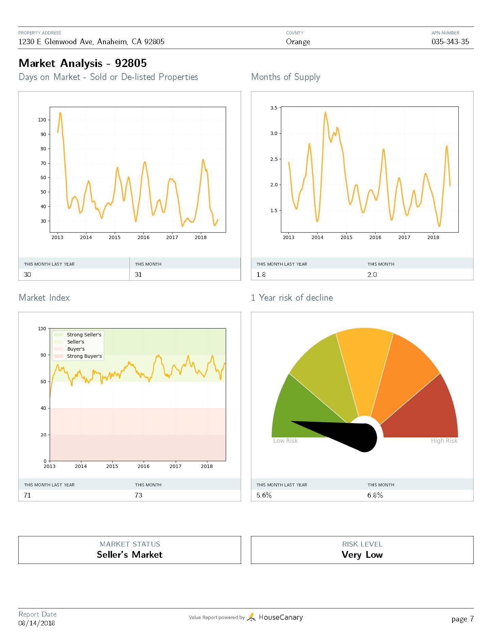Click the county value Orange

298,42
